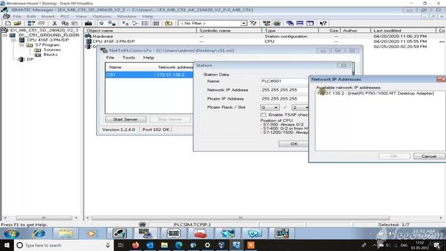This screenshot has height=251, width=446.
Task: Click the Network IP Address field
Action: point(284,90)
